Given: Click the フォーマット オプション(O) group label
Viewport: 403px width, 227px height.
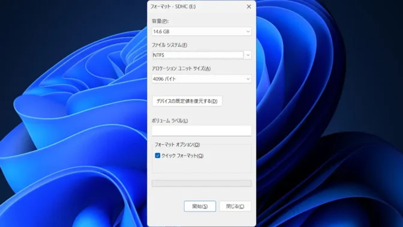Looking at the screenshot, I should point(177,144).
